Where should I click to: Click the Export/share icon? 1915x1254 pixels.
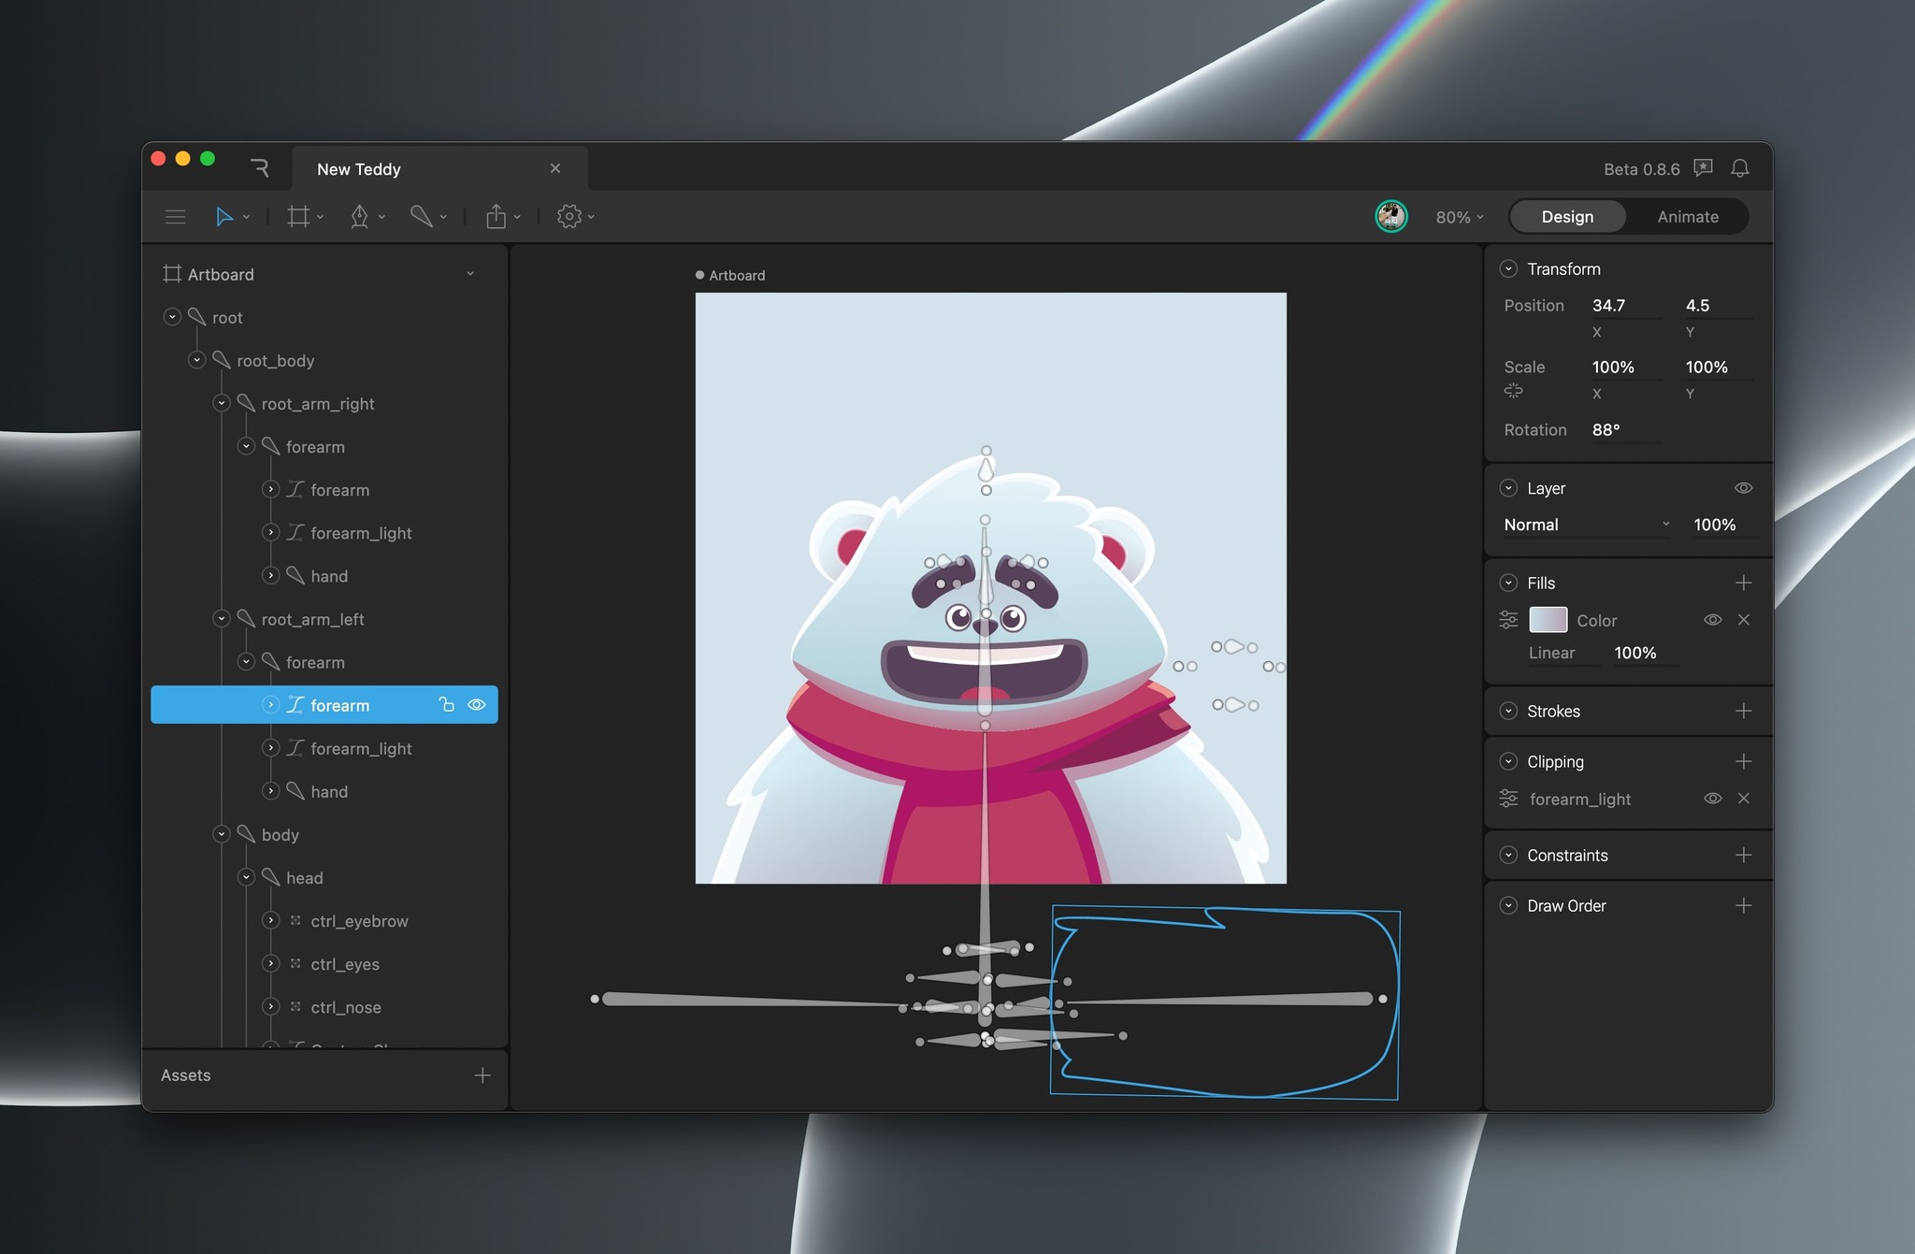496,216
